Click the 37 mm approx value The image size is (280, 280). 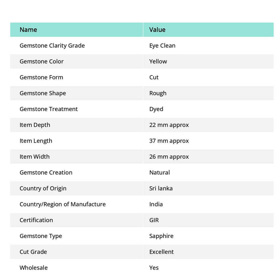point(169,141)
